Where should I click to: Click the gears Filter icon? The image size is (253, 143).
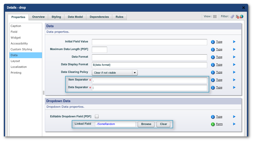click(x=232, y=17)
